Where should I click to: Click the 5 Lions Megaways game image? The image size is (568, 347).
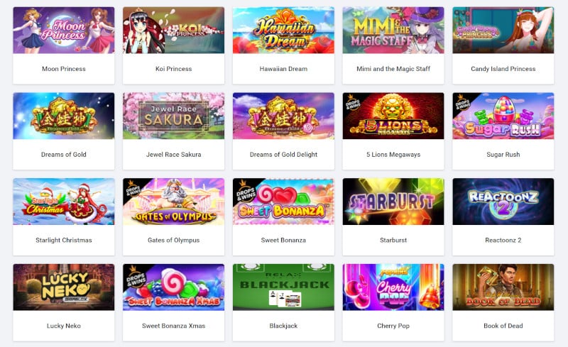tap(393, 116)
